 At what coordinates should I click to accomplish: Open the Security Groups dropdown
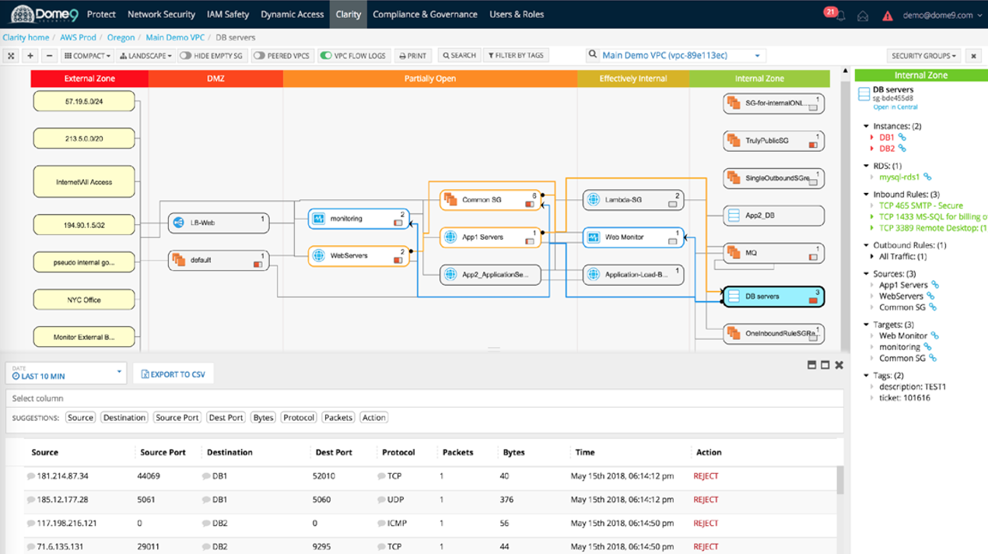coord(924,56)
